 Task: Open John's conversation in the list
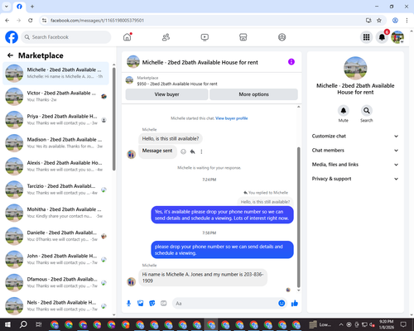coord(55,259)
